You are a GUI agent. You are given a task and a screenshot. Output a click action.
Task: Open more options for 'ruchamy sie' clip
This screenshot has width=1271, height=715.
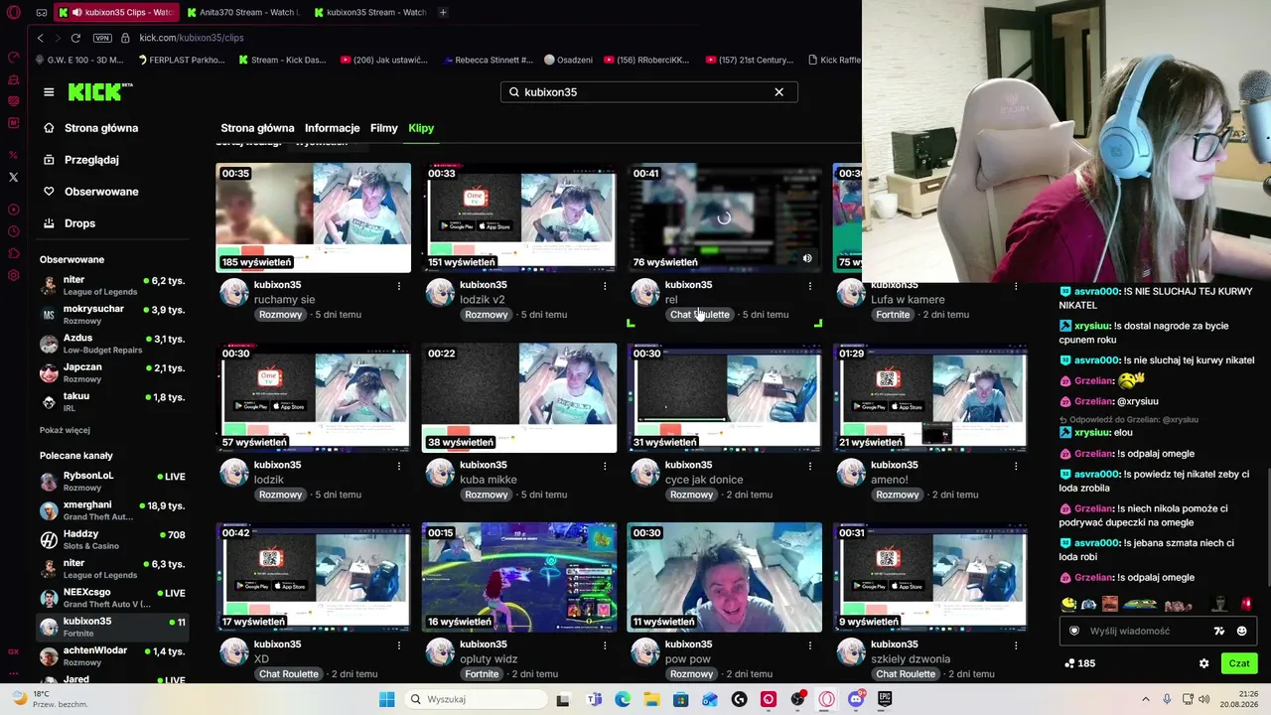coord(399,286)
